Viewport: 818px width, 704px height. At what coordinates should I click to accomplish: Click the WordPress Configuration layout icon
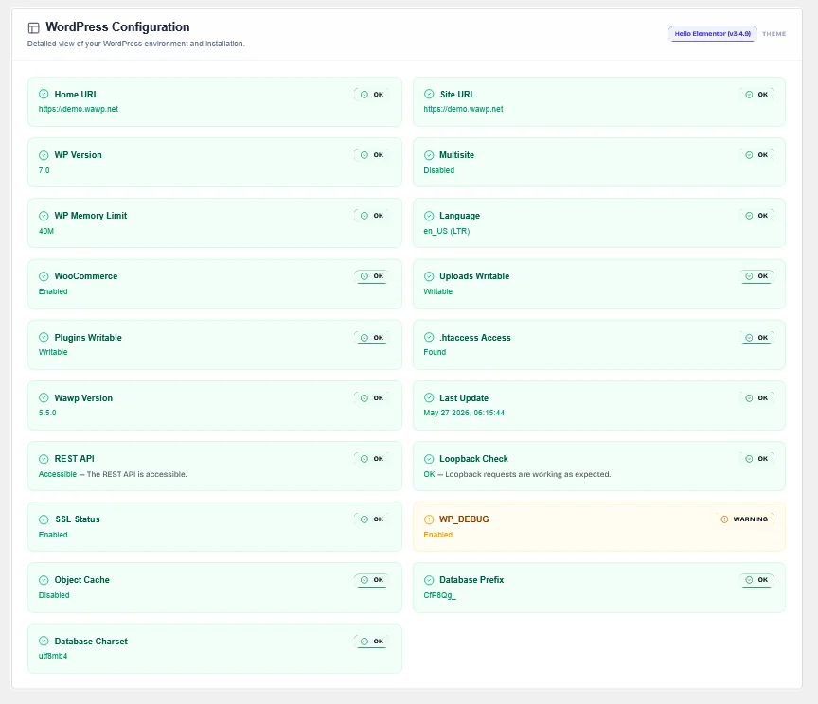coord(33,27)
